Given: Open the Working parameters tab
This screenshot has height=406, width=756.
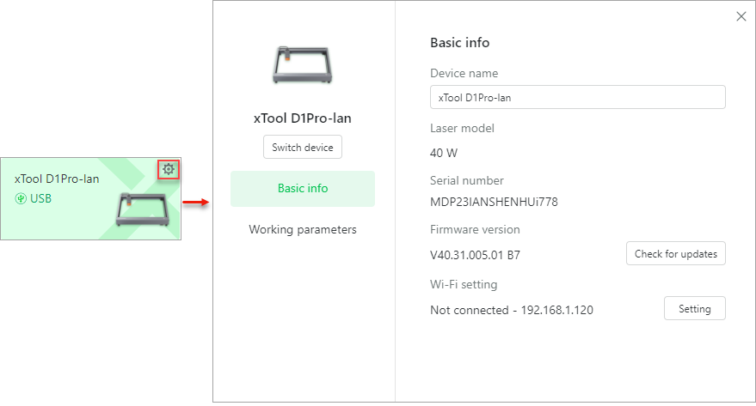Looking at the screenshot, I should (302, 229).
